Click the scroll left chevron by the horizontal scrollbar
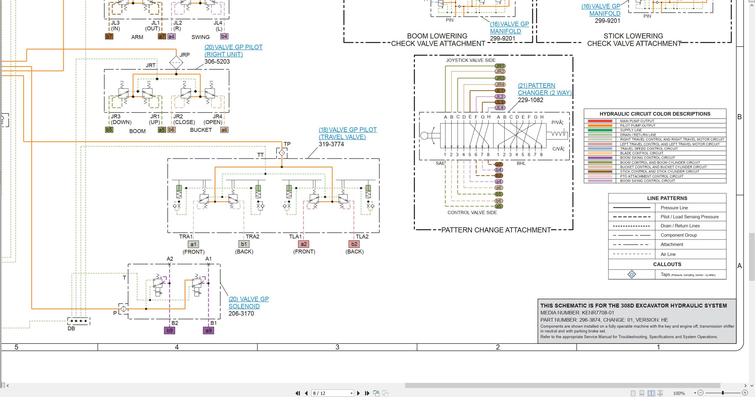 8,386
